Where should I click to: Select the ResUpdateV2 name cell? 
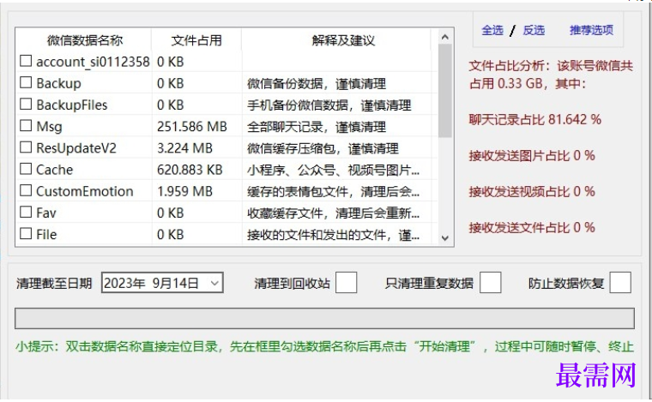pos(76,147)
